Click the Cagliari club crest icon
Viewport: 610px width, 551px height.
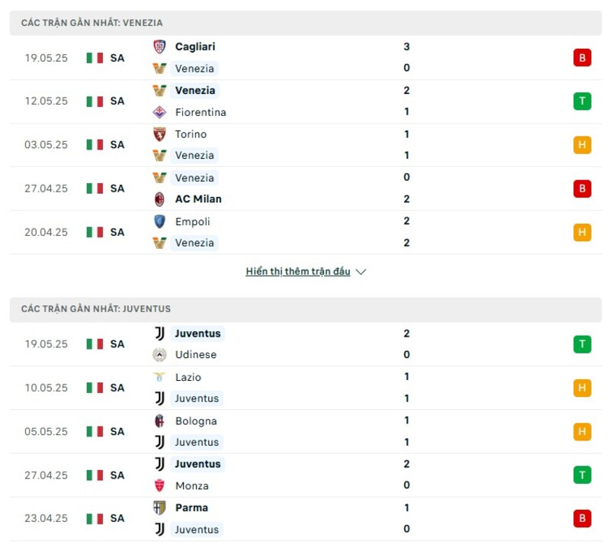tap(160, 46)
